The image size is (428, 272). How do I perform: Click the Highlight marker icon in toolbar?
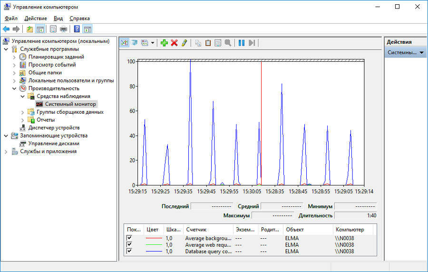pyautogui.click(x=184, y=43)
